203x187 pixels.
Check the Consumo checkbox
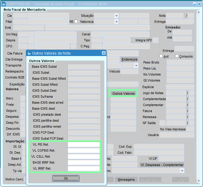177,56
